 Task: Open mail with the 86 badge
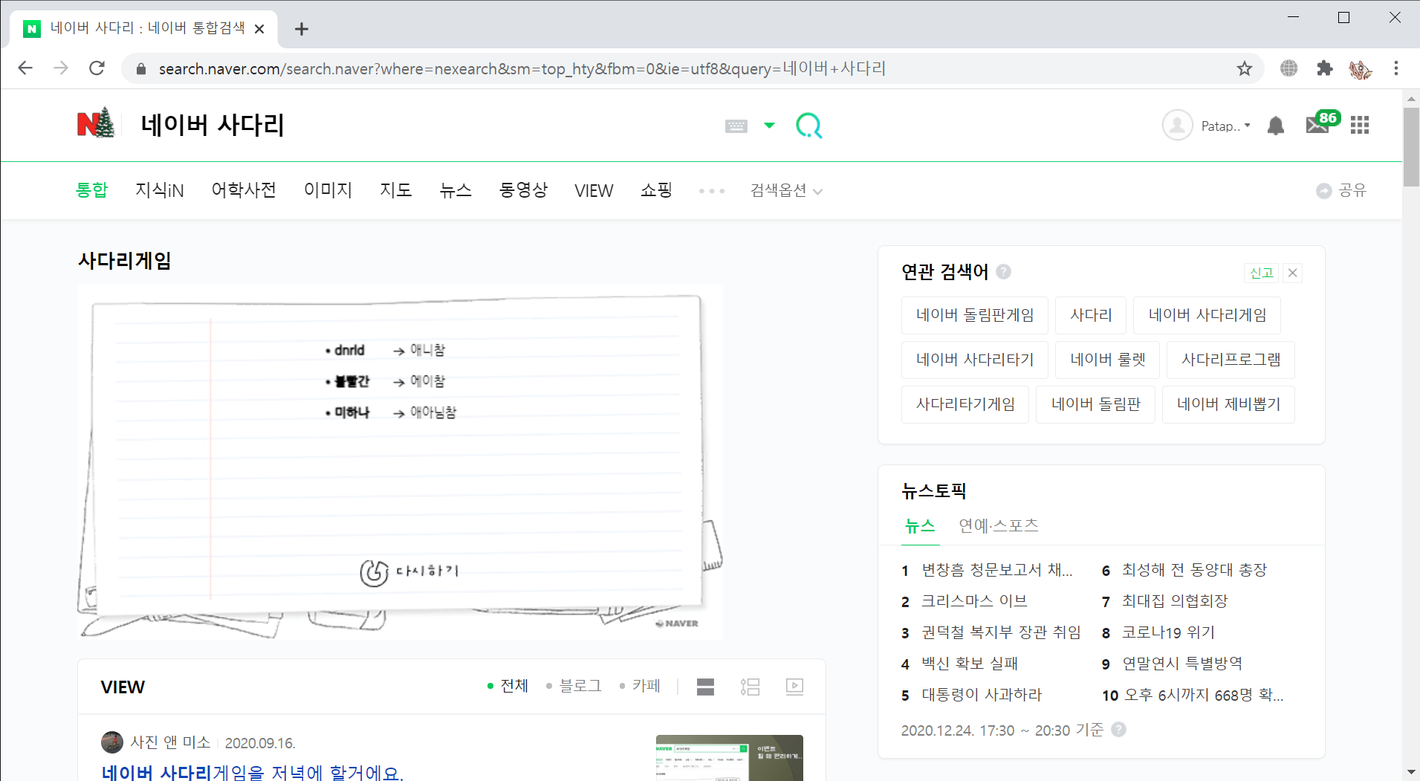1322,123
